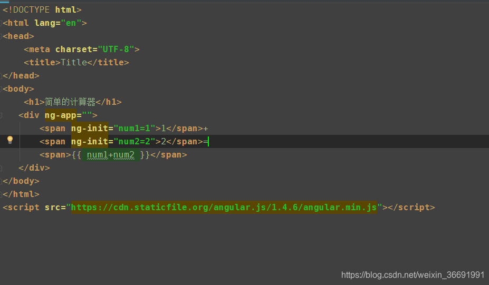Click the meta tag name
Screen dimensions: 489x285
tap(39, 49)
